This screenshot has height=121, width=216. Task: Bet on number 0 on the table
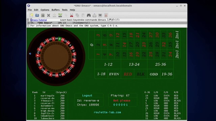[x=91, y=45]
